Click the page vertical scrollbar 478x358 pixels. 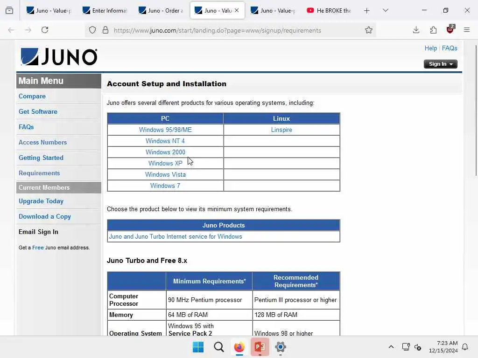(x=476, y=110)
